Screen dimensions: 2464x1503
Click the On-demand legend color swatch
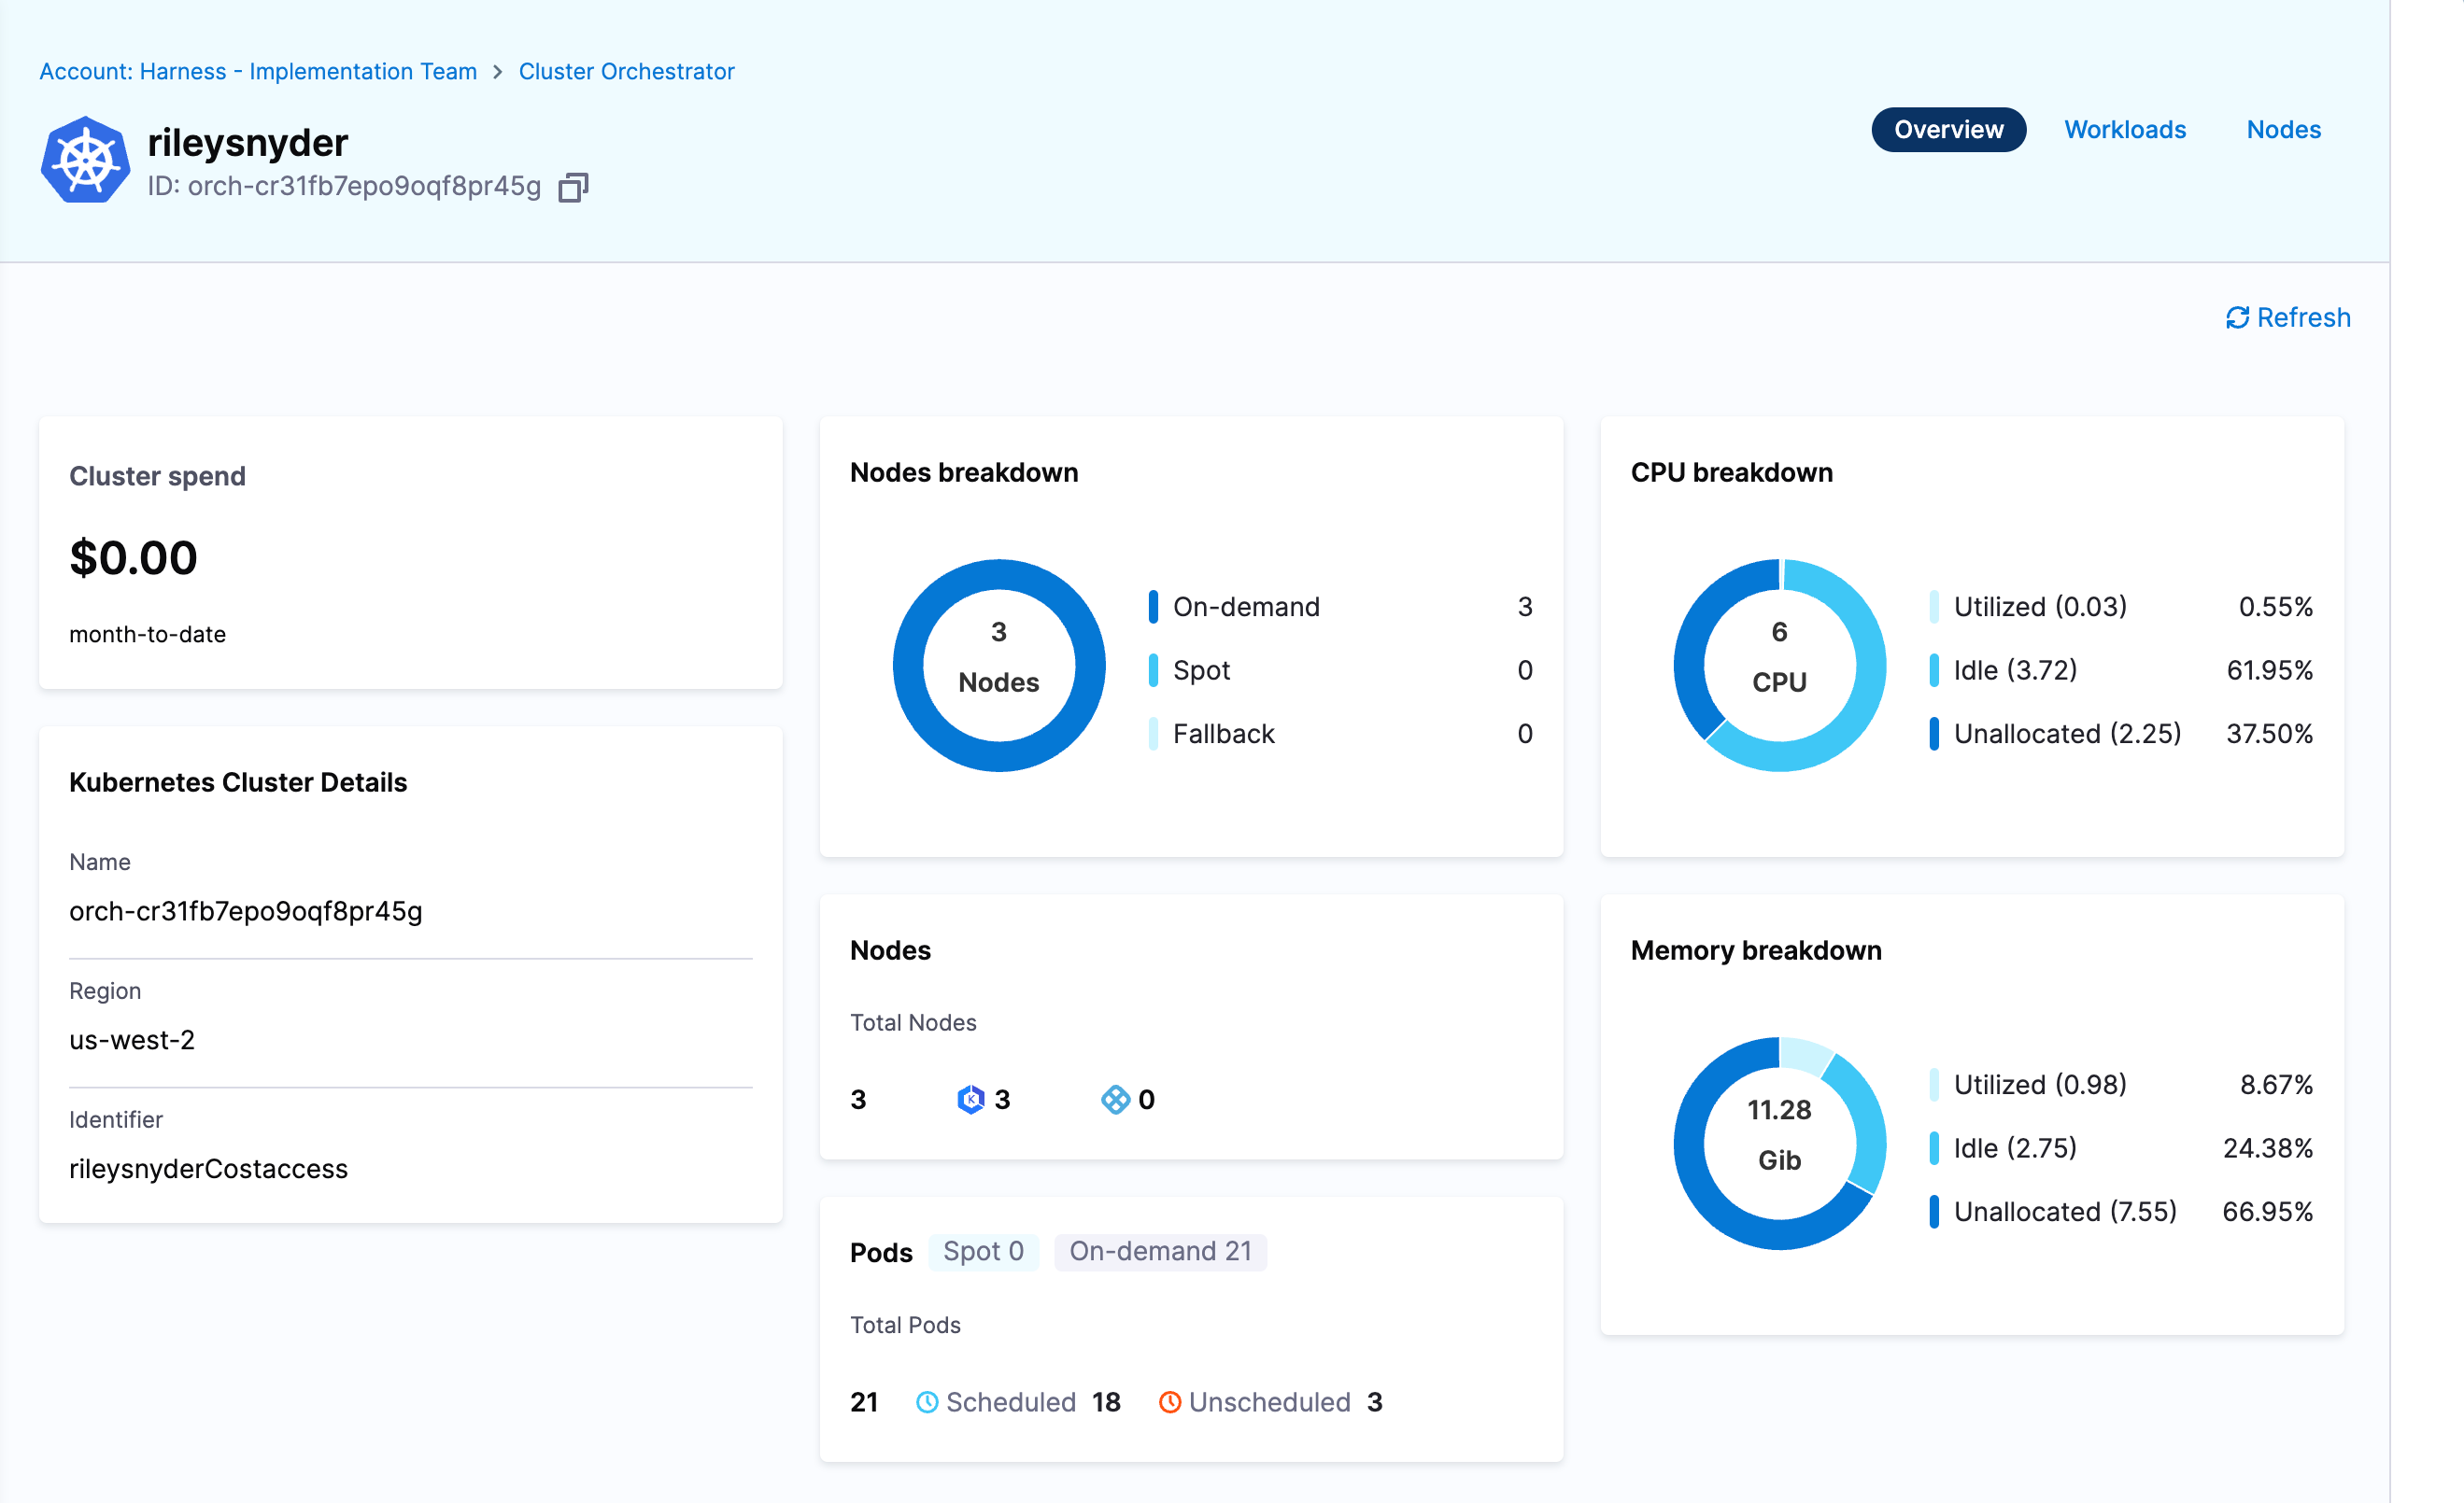[1153, 607]
